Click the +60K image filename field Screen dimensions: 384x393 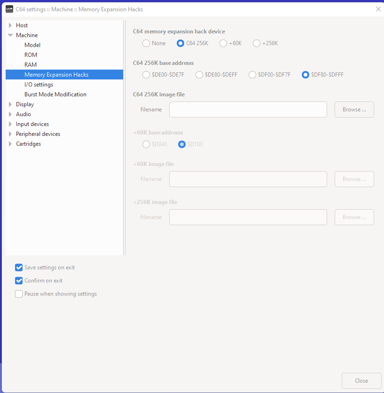tap(248, 179)
